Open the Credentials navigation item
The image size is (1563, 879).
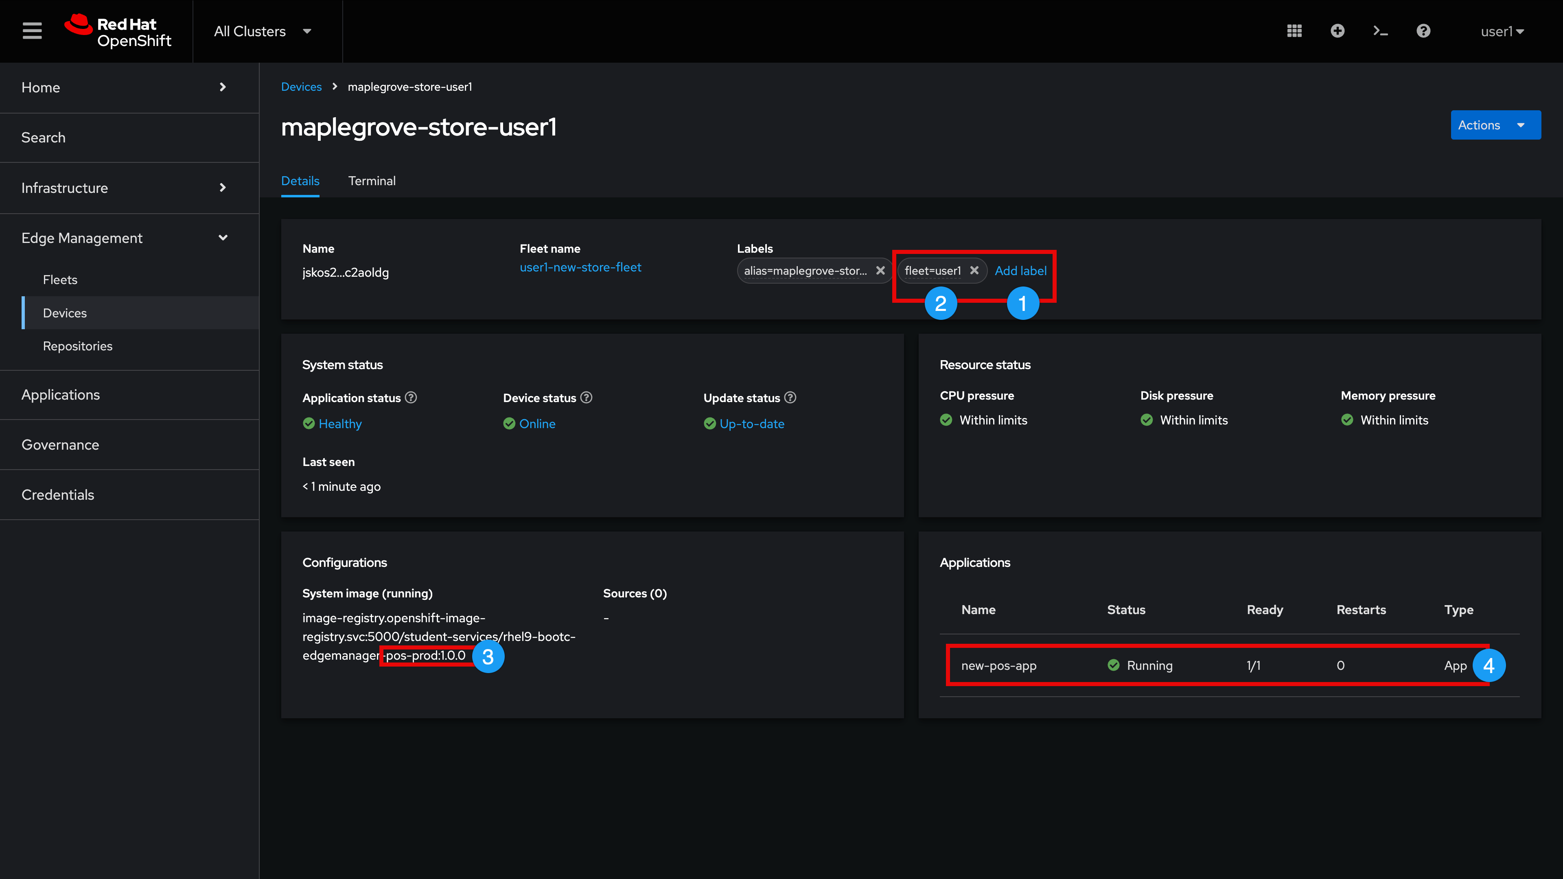point(129,495)
